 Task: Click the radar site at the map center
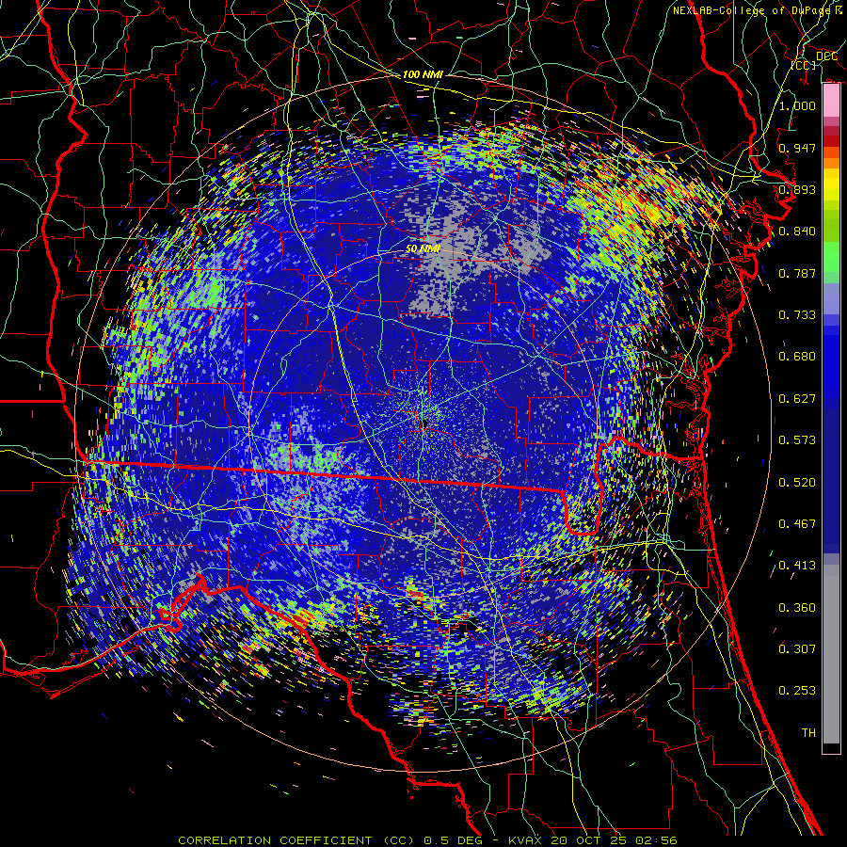tap(424, 423)
